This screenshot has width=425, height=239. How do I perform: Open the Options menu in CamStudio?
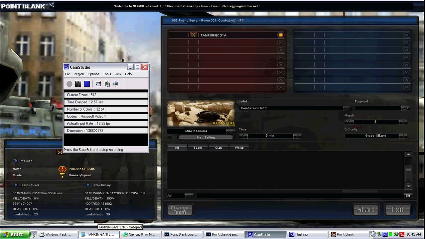(93, 74)
